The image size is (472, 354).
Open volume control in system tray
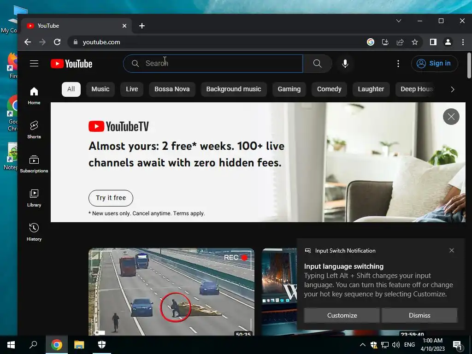click(396, 345)
